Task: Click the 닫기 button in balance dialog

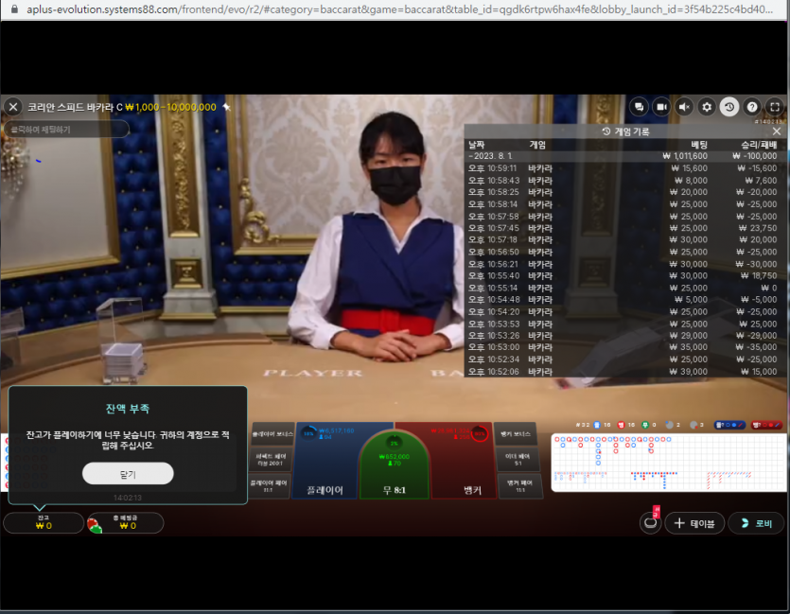Action: (128, 474)
